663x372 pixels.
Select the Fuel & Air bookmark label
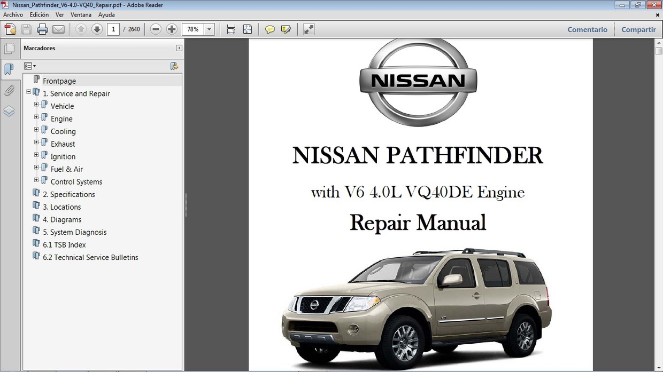pos(67,169)
